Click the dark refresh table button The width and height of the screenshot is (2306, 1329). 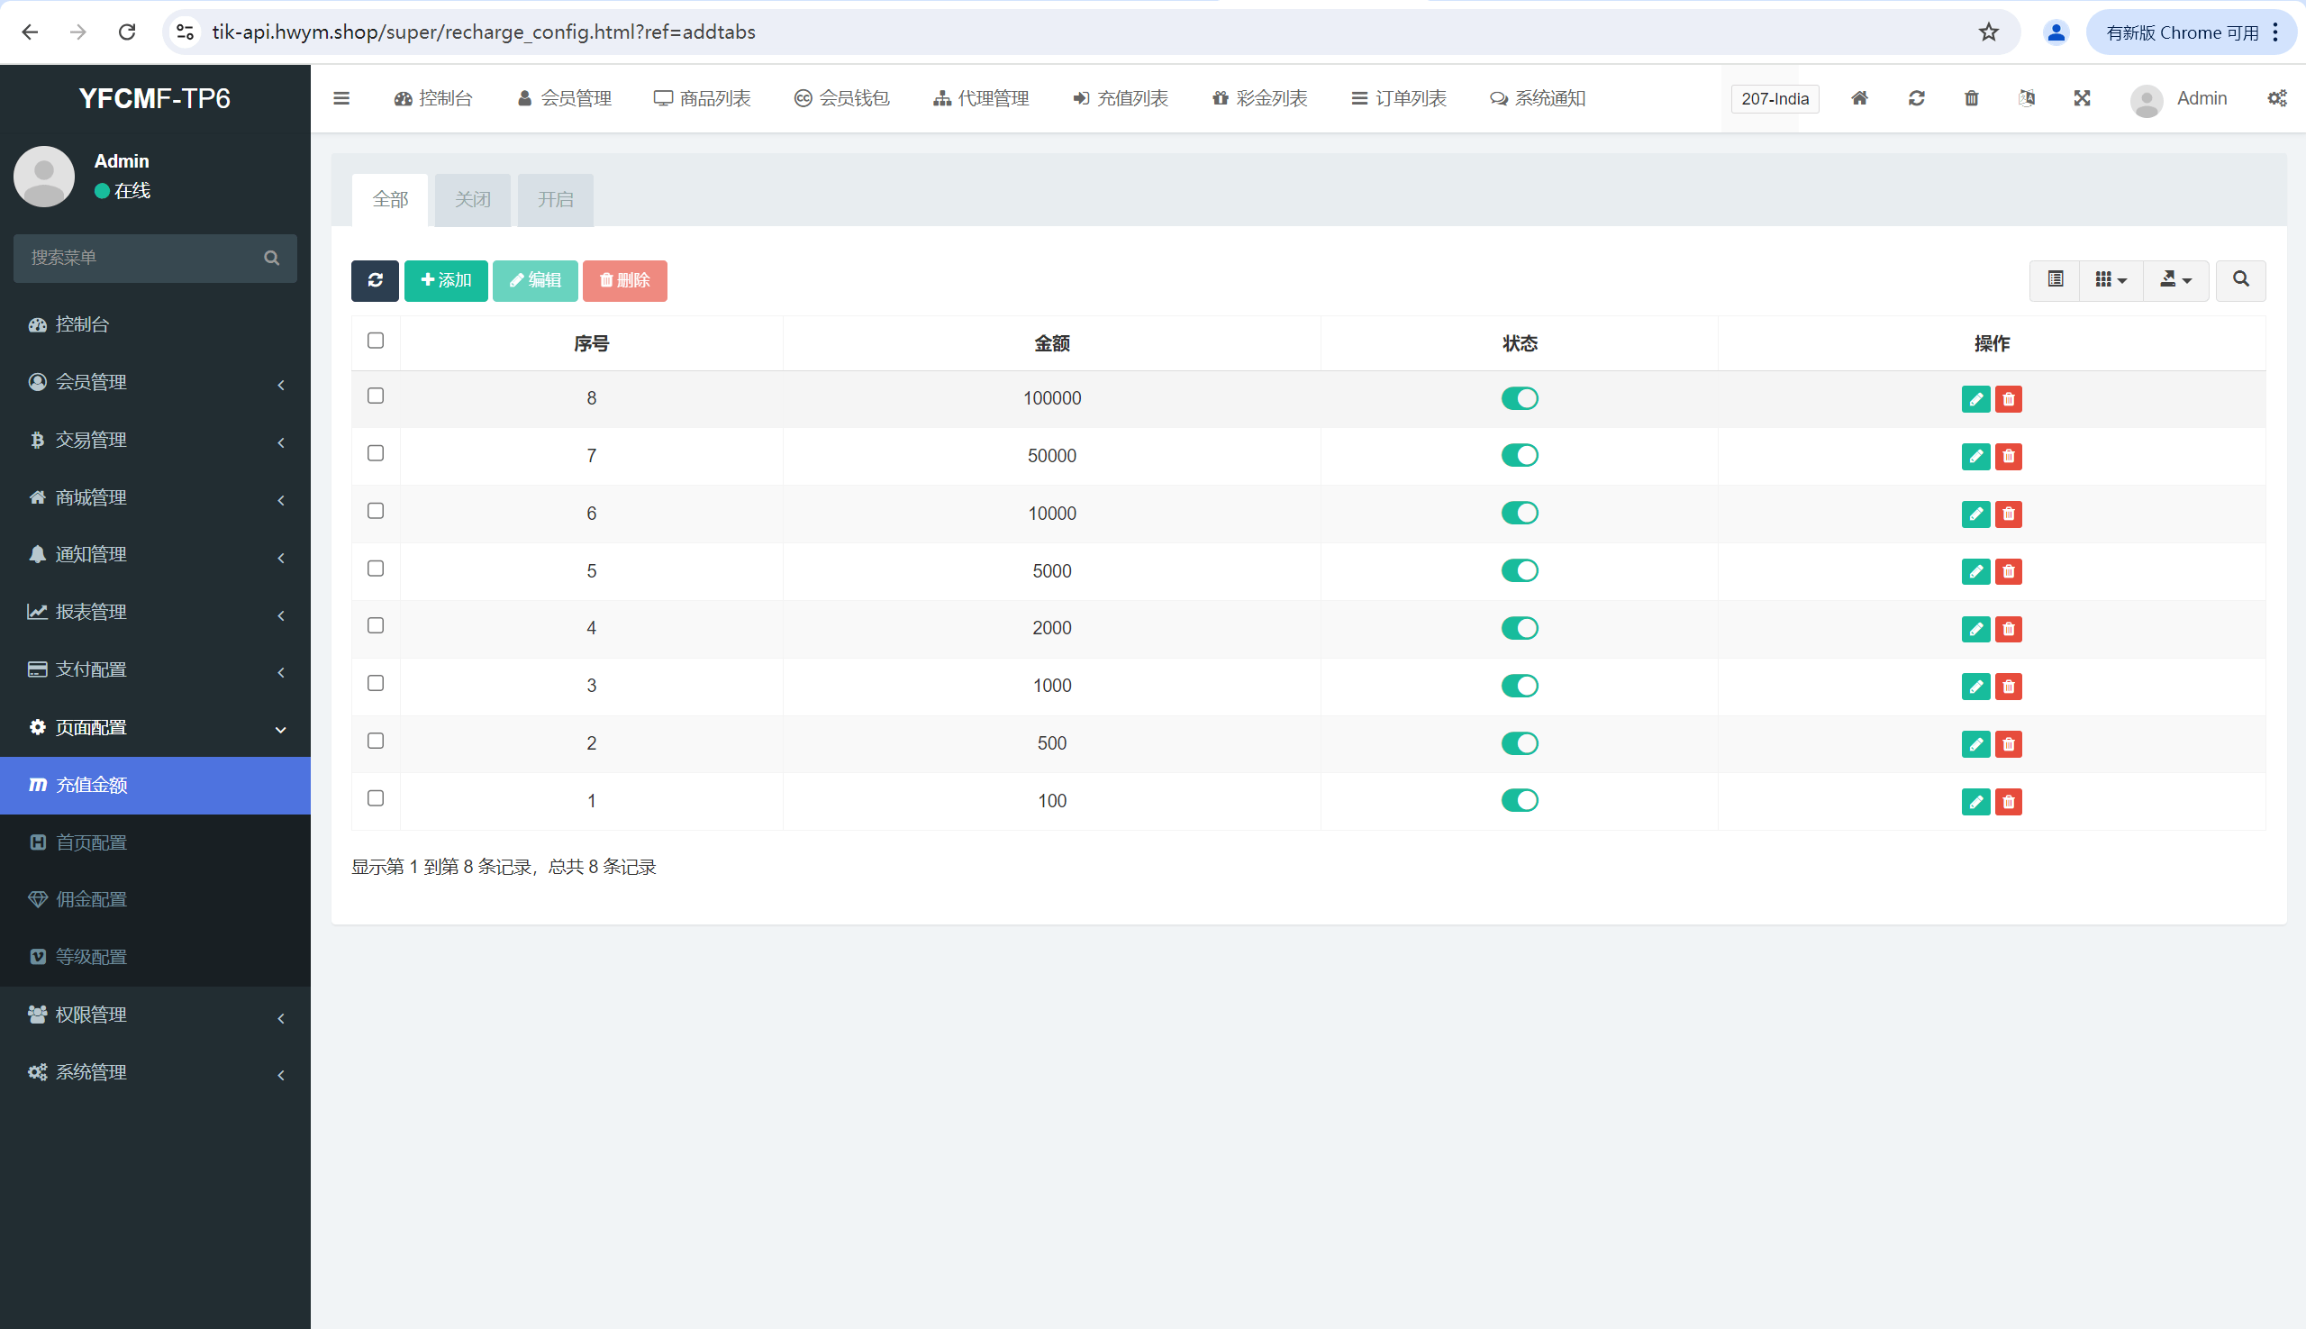(374, 280)
